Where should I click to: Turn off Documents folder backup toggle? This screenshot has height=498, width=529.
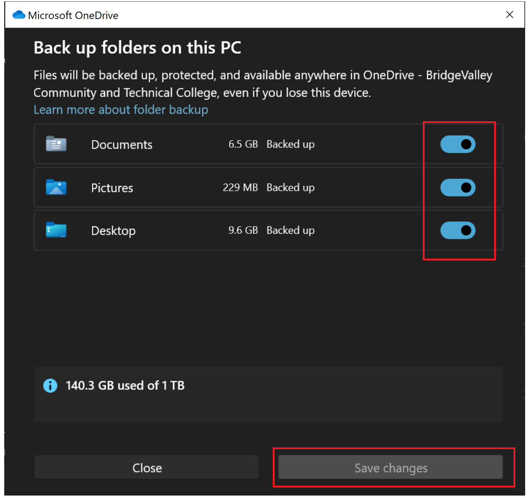coord(458,144)
